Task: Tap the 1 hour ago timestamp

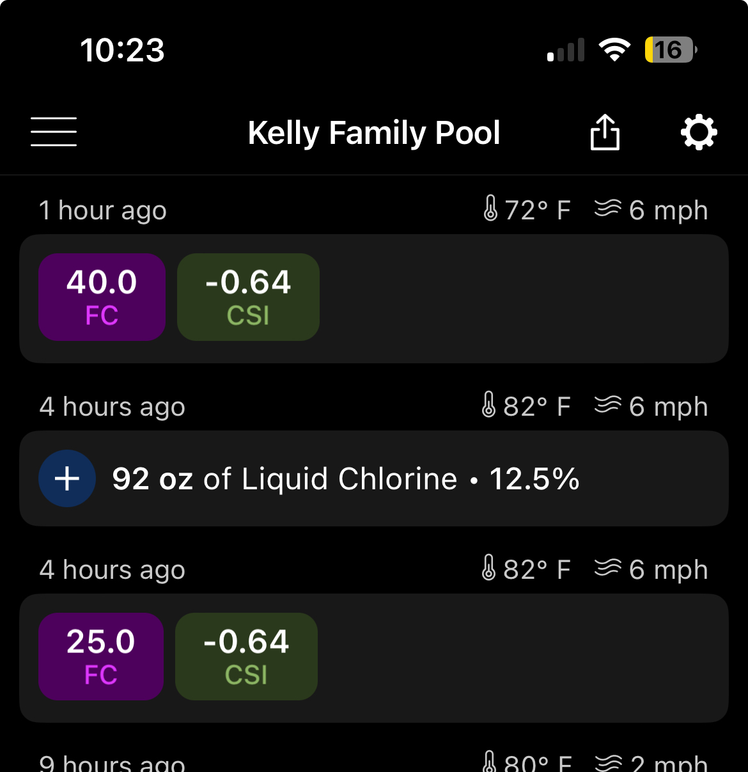Action: [103, 210]
